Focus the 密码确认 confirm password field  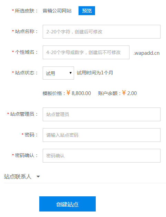[x=102, y=156]
